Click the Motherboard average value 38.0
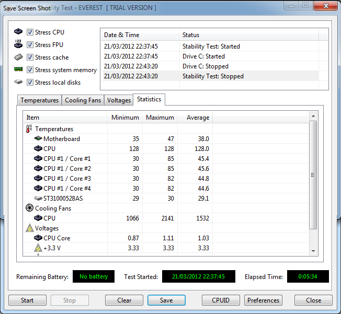 point(203,139)
